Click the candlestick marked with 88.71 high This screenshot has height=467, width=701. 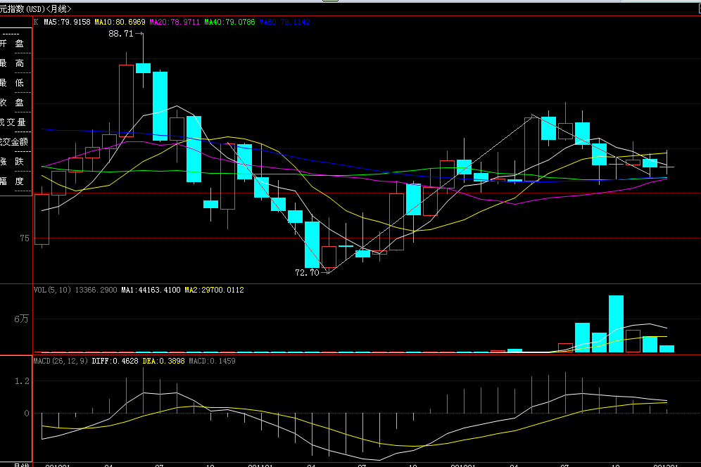(143, 68)
